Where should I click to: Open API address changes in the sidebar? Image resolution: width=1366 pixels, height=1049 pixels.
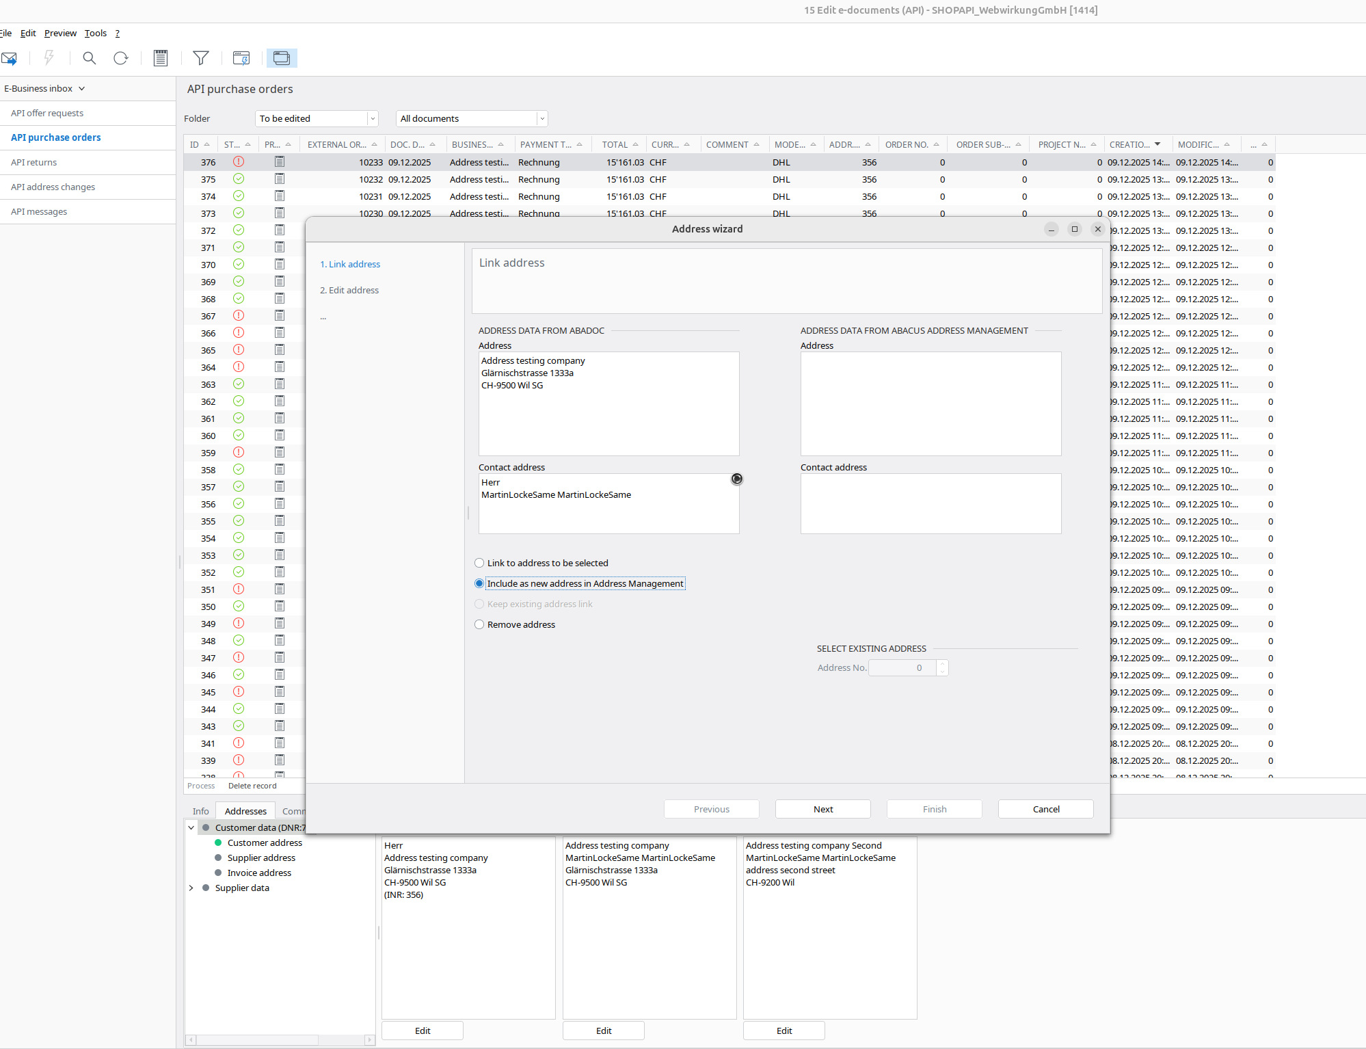[x=53, y=187]
